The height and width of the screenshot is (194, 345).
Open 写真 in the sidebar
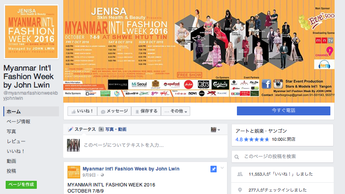[11, 131]
